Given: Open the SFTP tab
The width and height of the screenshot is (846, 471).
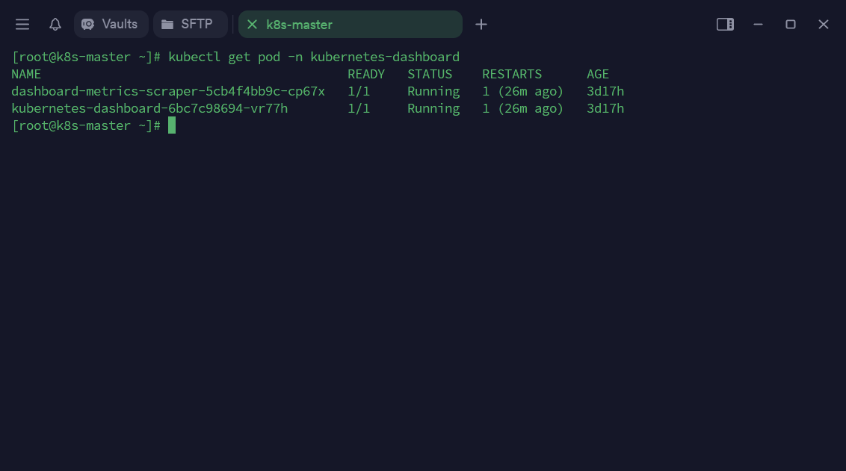Looking at the screenshot, I should pyautogui.click(x=190, y=25).
